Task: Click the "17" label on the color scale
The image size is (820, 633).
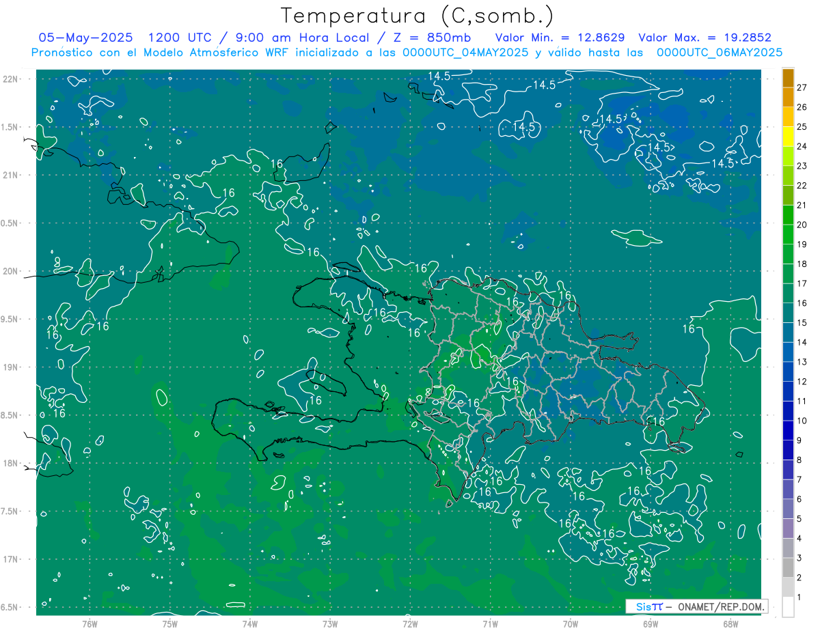Action: click(802, 283)
